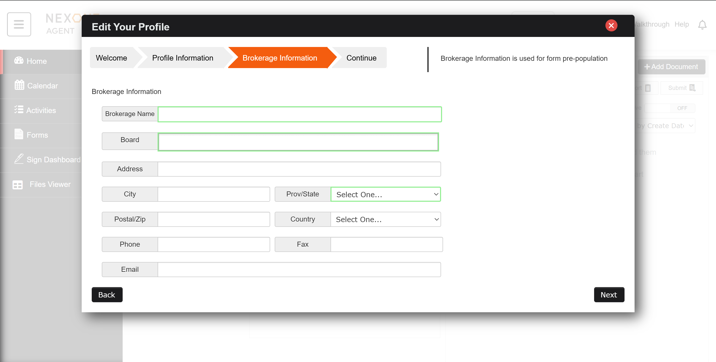
Task: Jump to the Continue step tab
Action: coord(361,58)
